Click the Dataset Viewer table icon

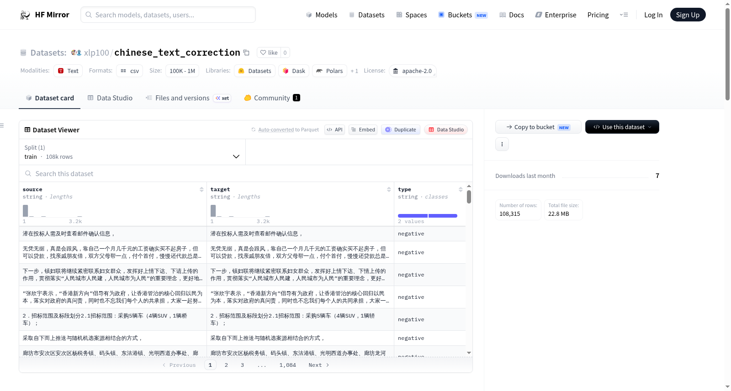coord(27,130)
